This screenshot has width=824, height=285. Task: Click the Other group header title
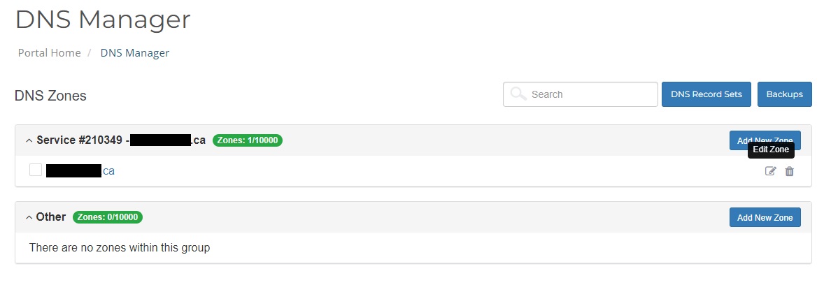coord(51,217)
